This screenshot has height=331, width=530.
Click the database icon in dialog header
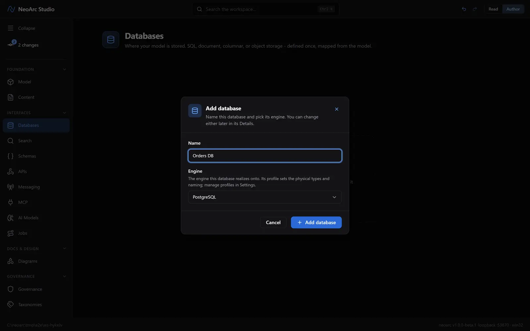point(195,111)
